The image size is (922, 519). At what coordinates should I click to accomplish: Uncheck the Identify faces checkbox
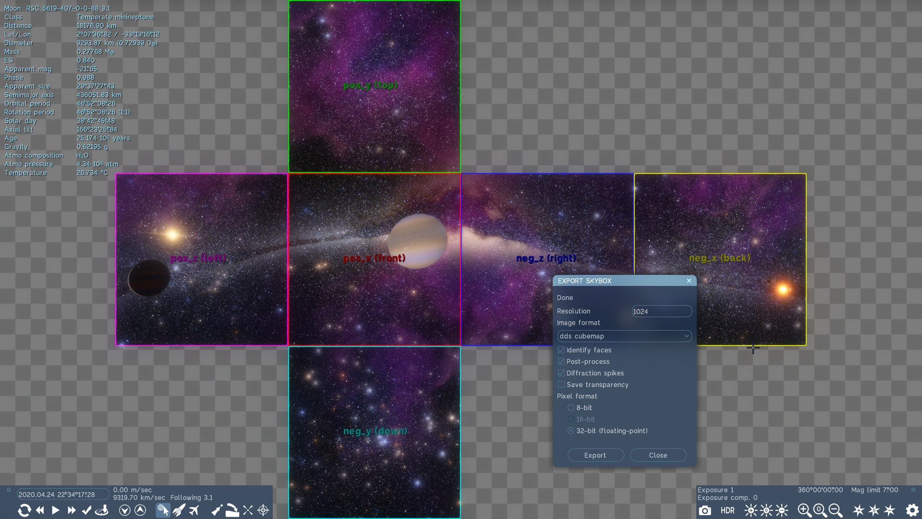click(x=561, y=350)
